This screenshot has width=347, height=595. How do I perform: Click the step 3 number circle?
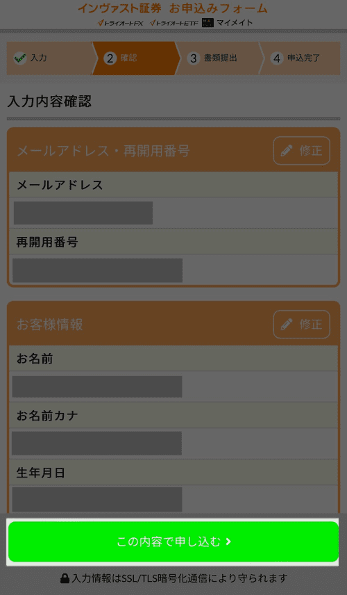point(194,58)
